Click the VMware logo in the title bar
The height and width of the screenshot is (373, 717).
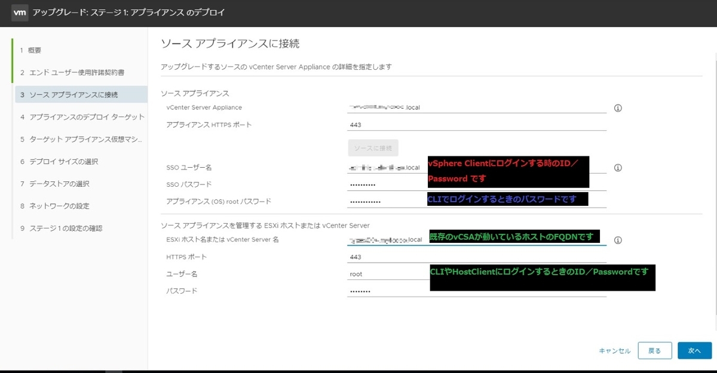(20, 12)
